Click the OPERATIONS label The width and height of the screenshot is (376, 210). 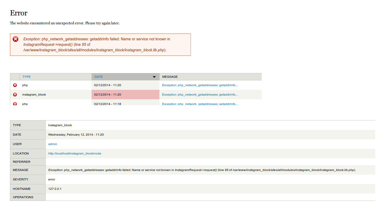pos(23,197)
